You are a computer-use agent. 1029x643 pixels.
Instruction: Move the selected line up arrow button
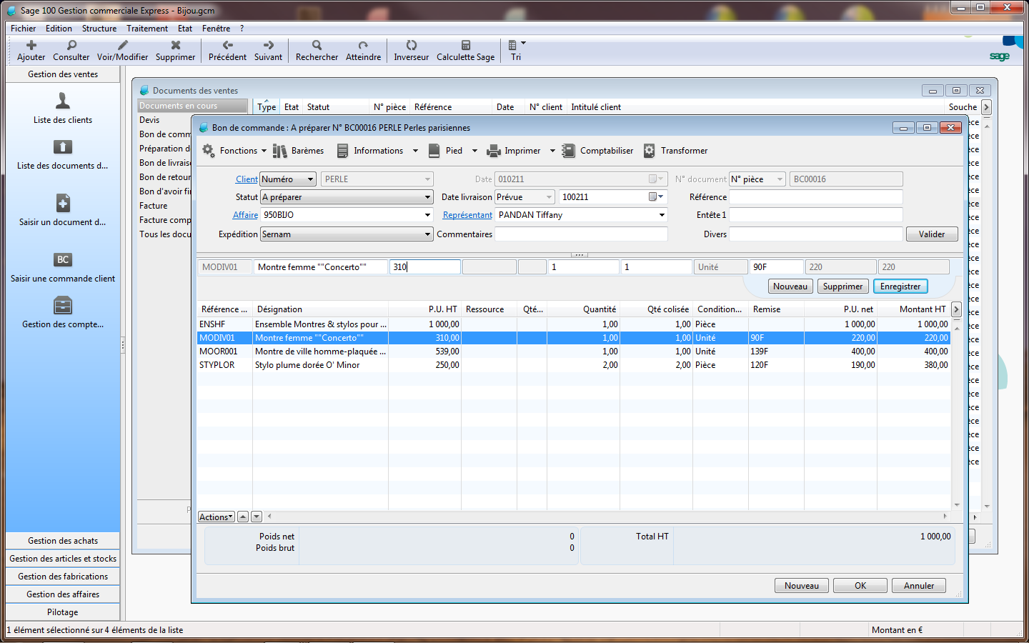click(x=243, y=517)
